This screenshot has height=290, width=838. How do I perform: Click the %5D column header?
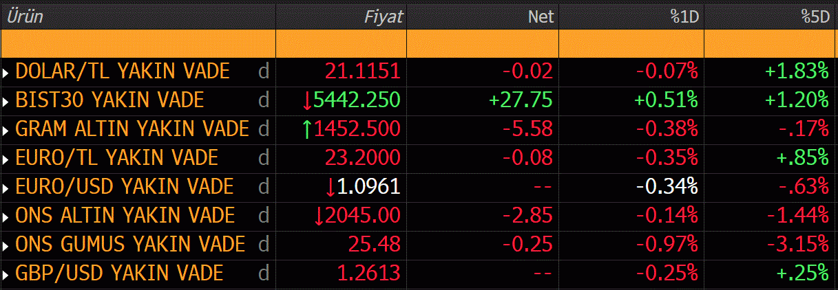815,17
